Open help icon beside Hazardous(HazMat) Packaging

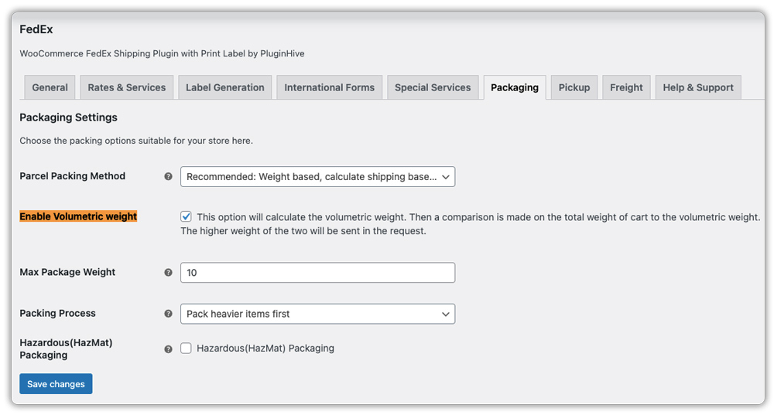coord(168,349)
